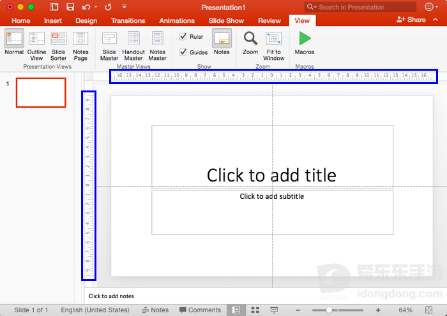447x316 pixels.
Task: Click the Search in Presentation field
Action: pyautogui.click(x=360, y=7)
